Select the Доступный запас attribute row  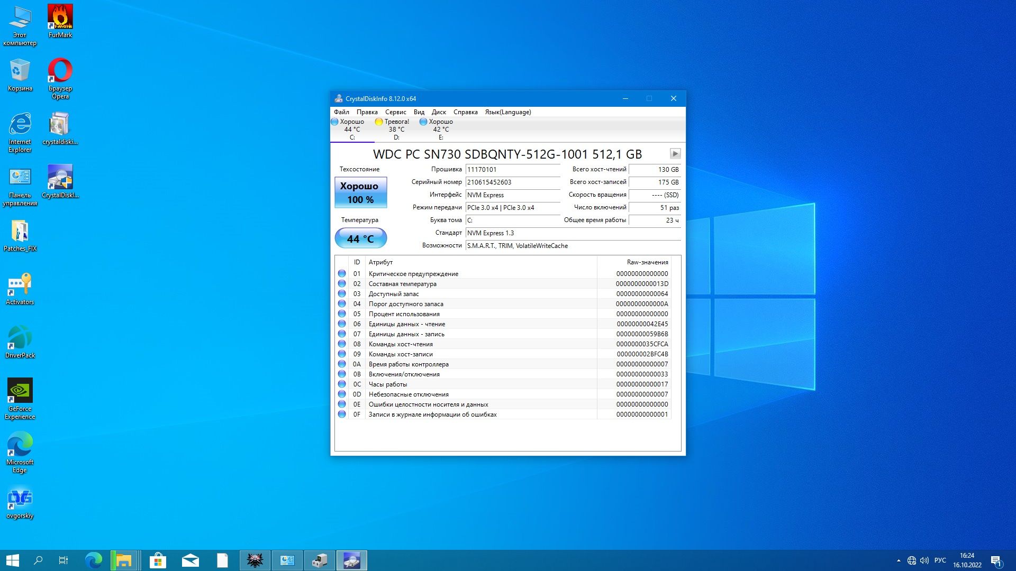tap(503, 294)
